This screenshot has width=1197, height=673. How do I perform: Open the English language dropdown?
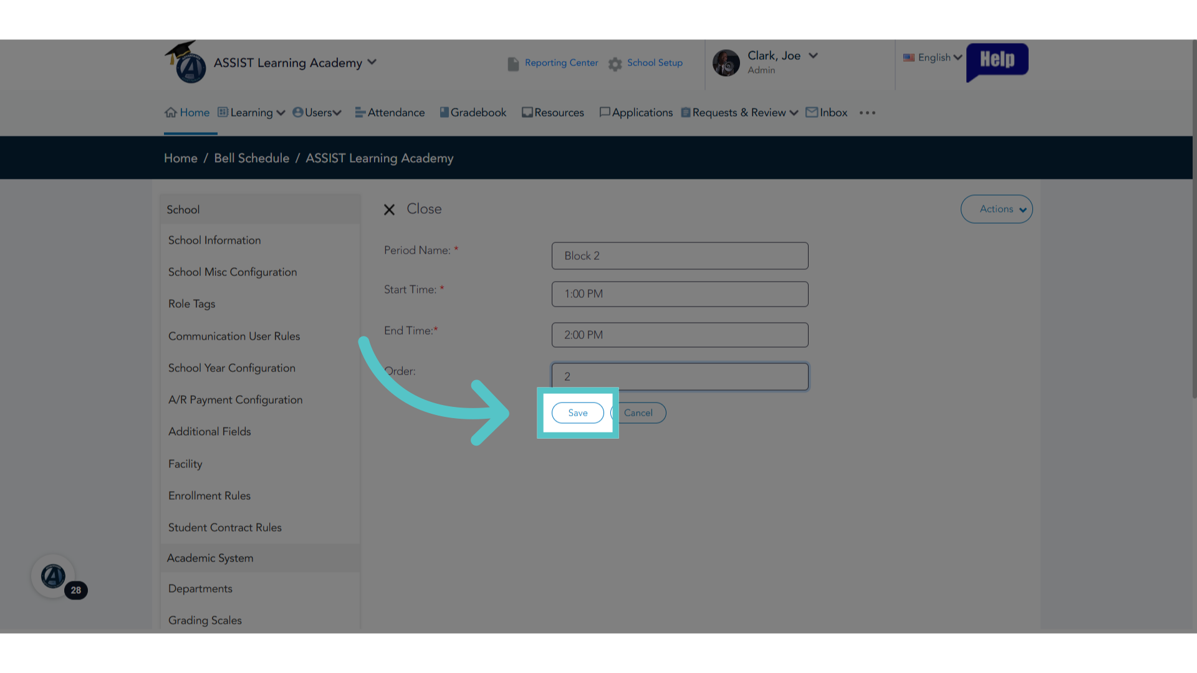point(933,57)
